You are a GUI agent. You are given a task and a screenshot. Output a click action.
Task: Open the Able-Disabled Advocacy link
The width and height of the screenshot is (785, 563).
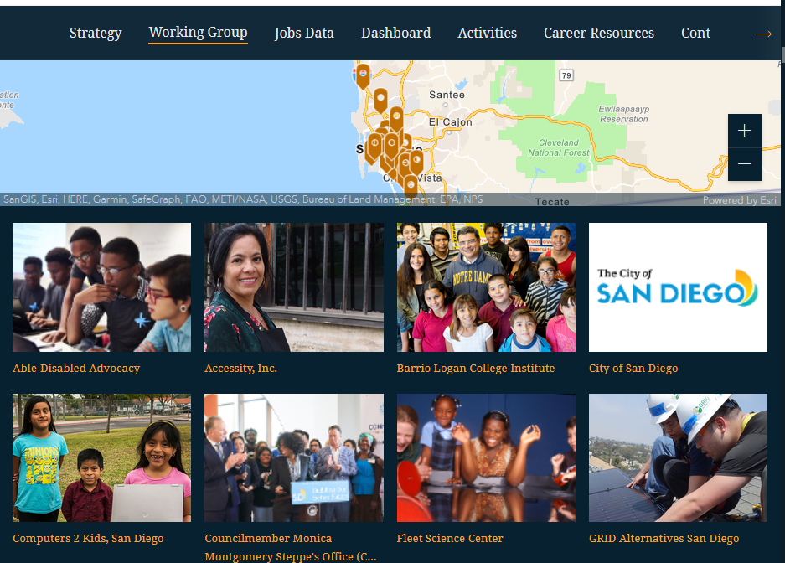(76, 369)
